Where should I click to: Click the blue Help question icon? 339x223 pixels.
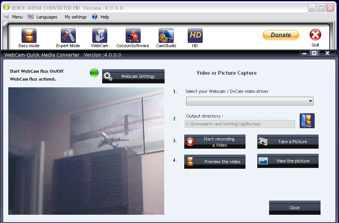click(95, 17)
